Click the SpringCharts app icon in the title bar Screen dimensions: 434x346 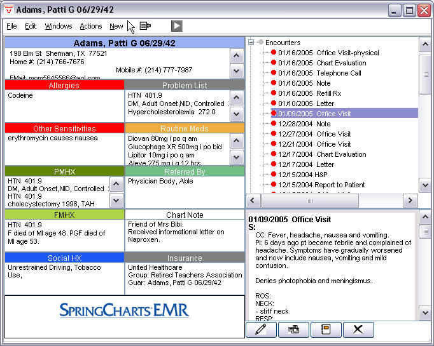(8, 9)
